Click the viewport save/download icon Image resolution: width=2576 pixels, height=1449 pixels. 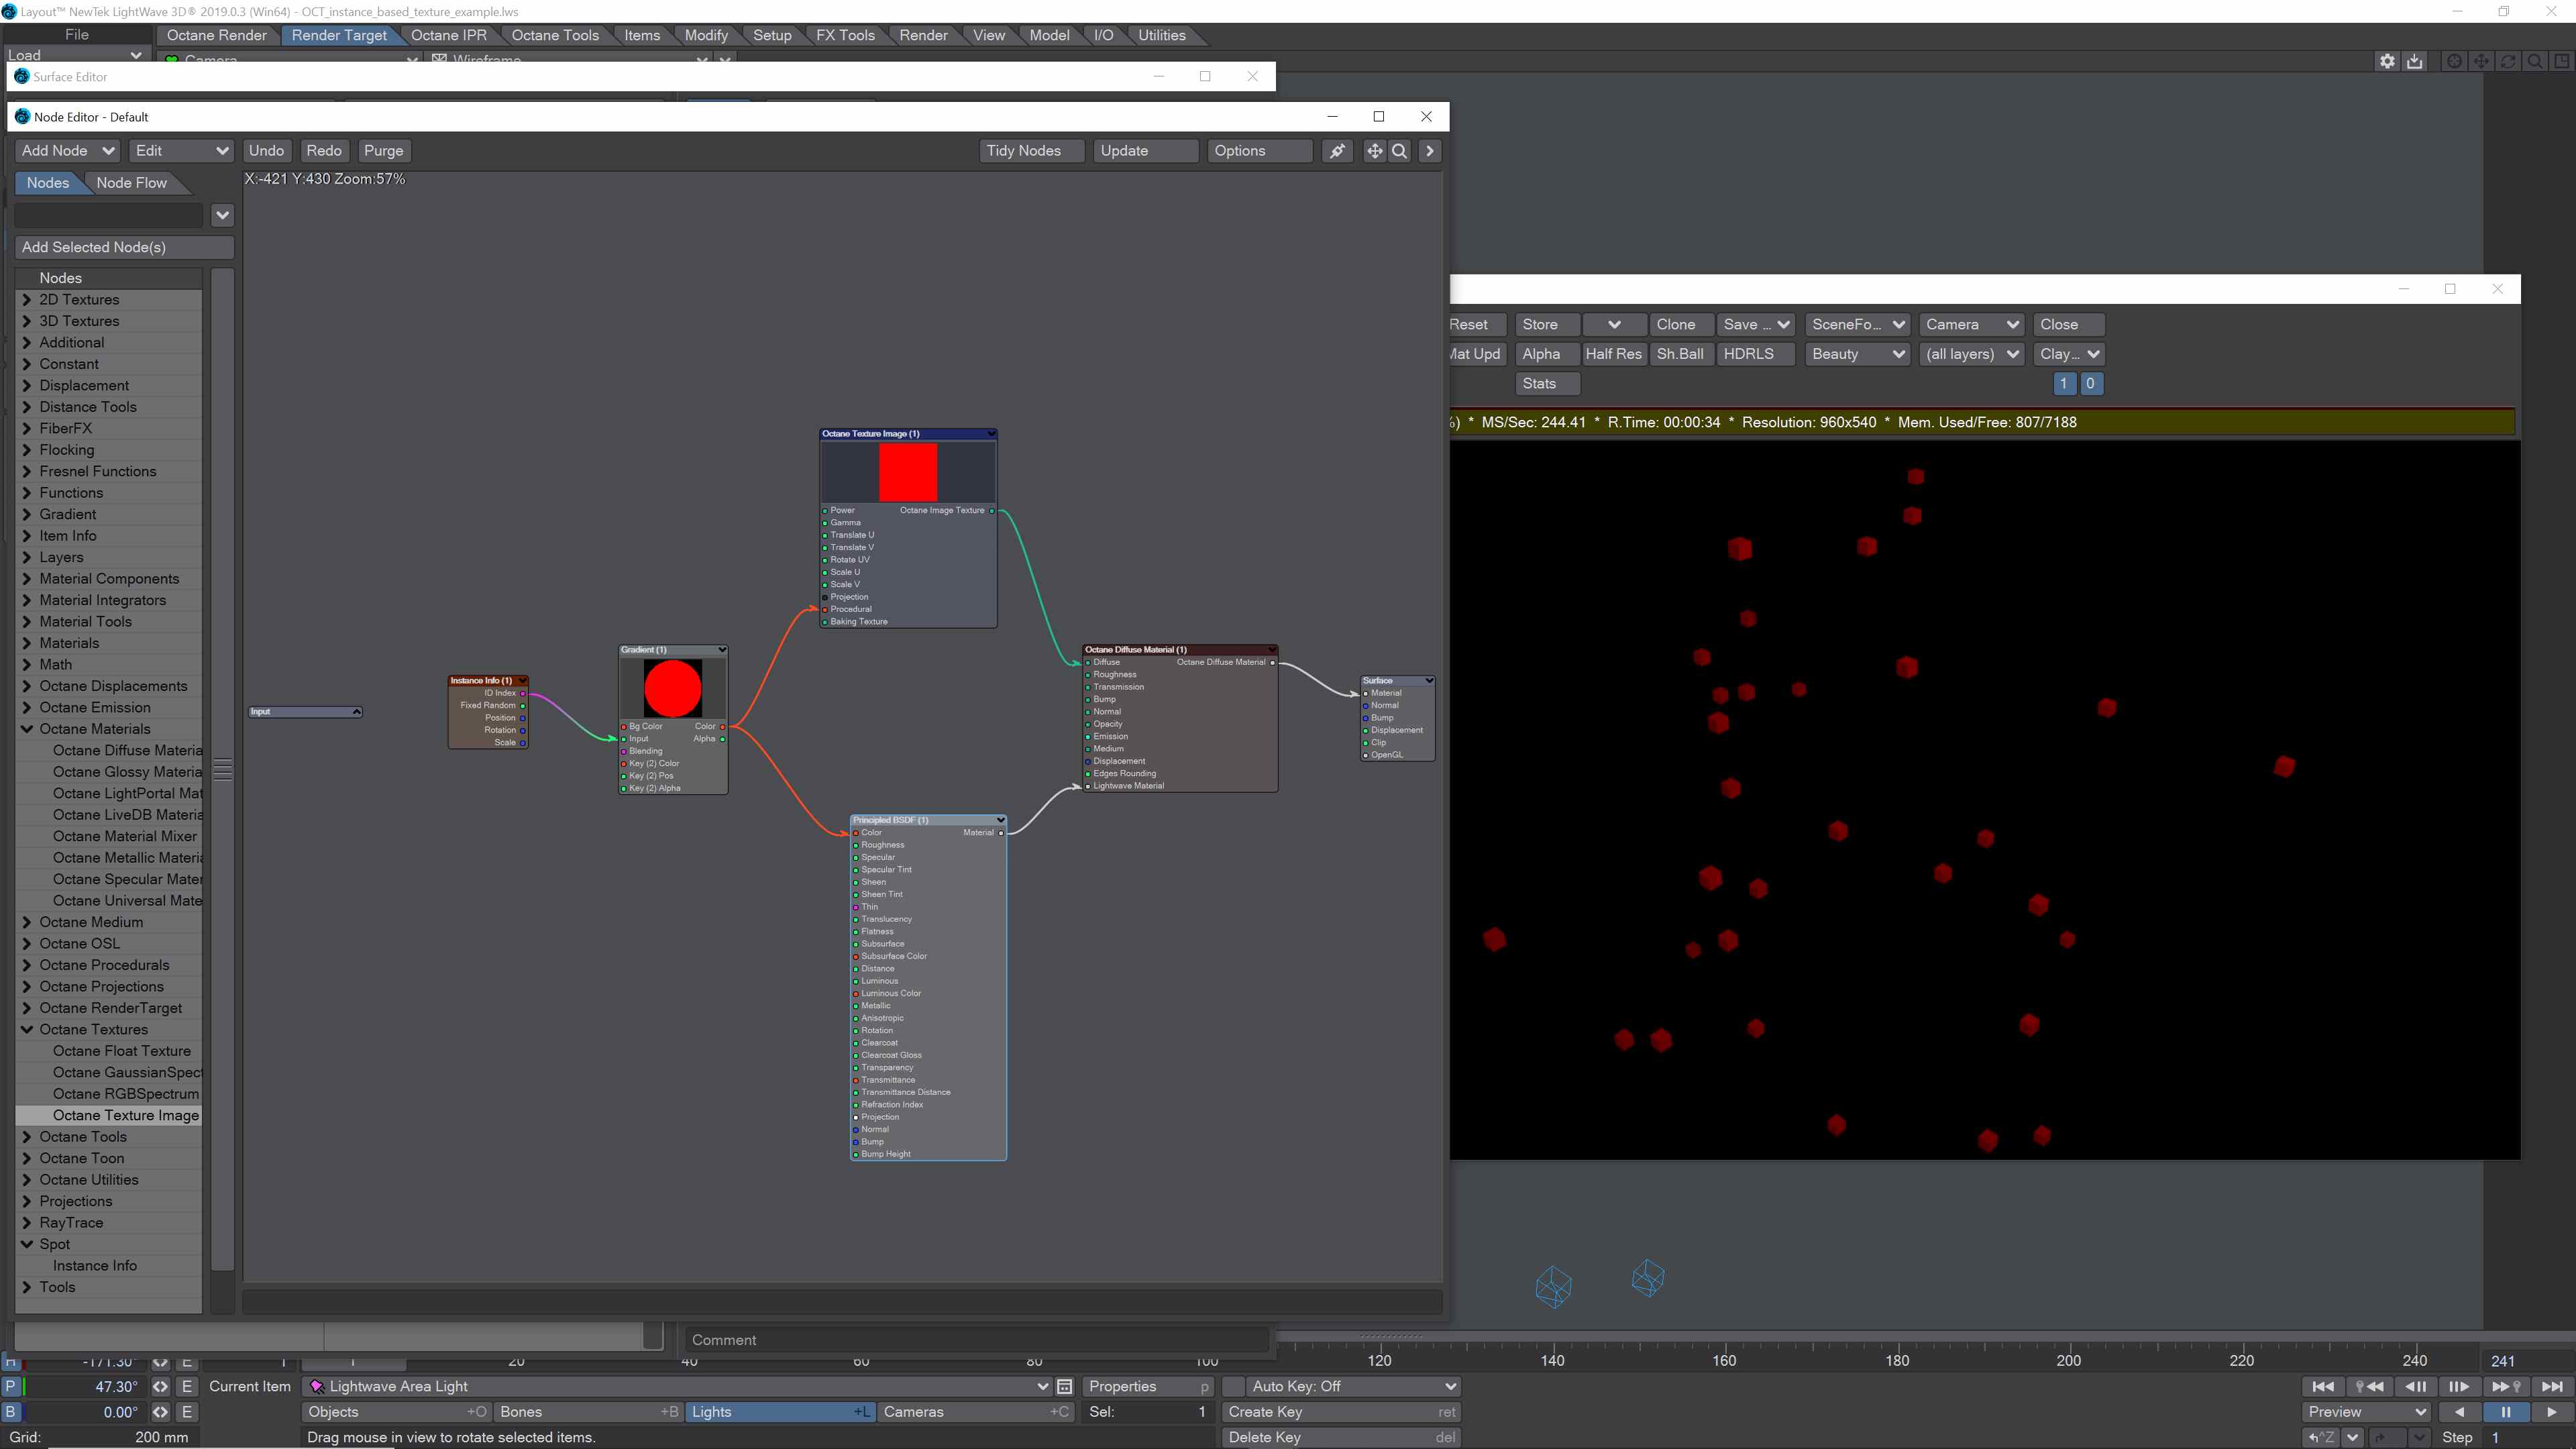(x=2415, y=61)
